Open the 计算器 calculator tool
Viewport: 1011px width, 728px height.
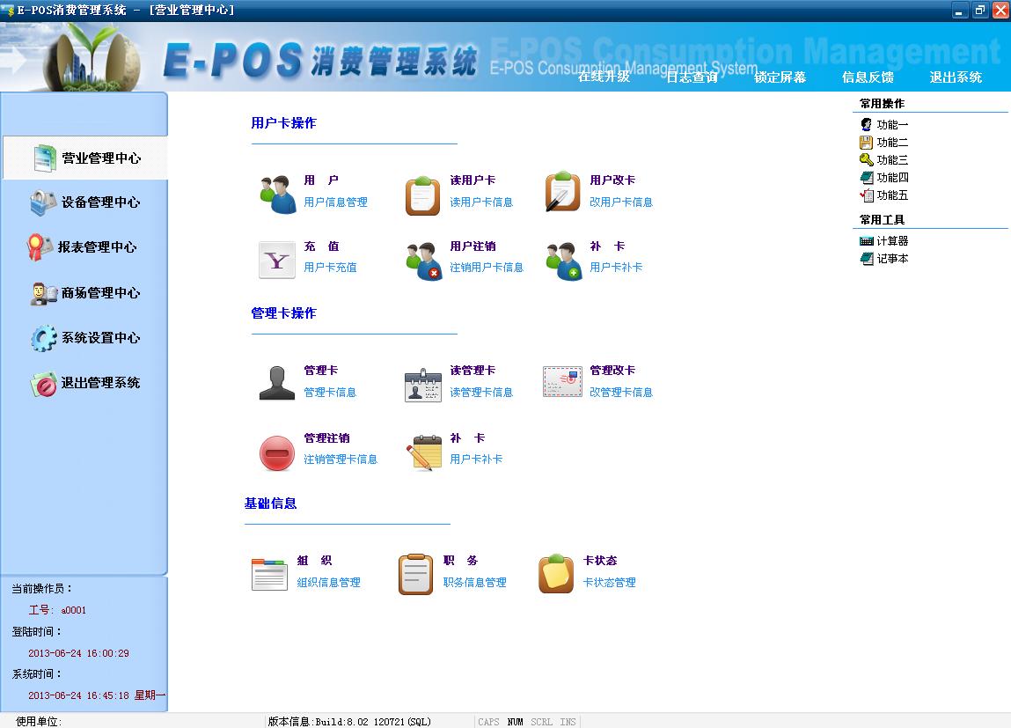[x=891, y=241]
